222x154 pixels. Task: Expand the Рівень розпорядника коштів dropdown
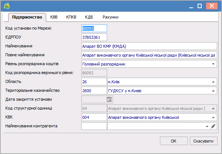coord(214,64)
